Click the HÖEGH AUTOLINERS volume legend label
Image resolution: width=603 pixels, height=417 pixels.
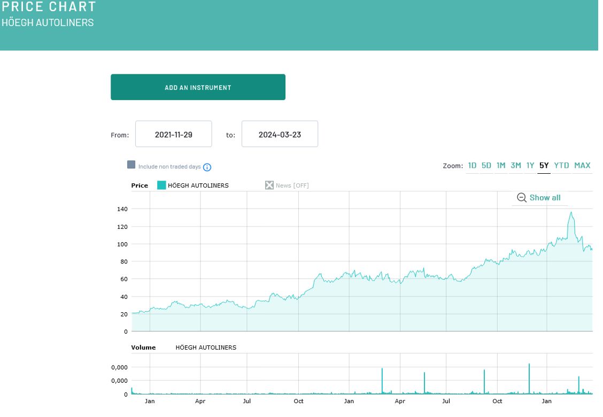(206, 347)
